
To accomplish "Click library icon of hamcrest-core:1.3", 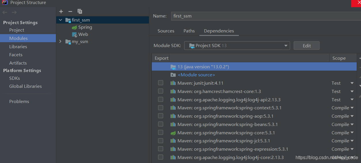I will tap(173, 92).
